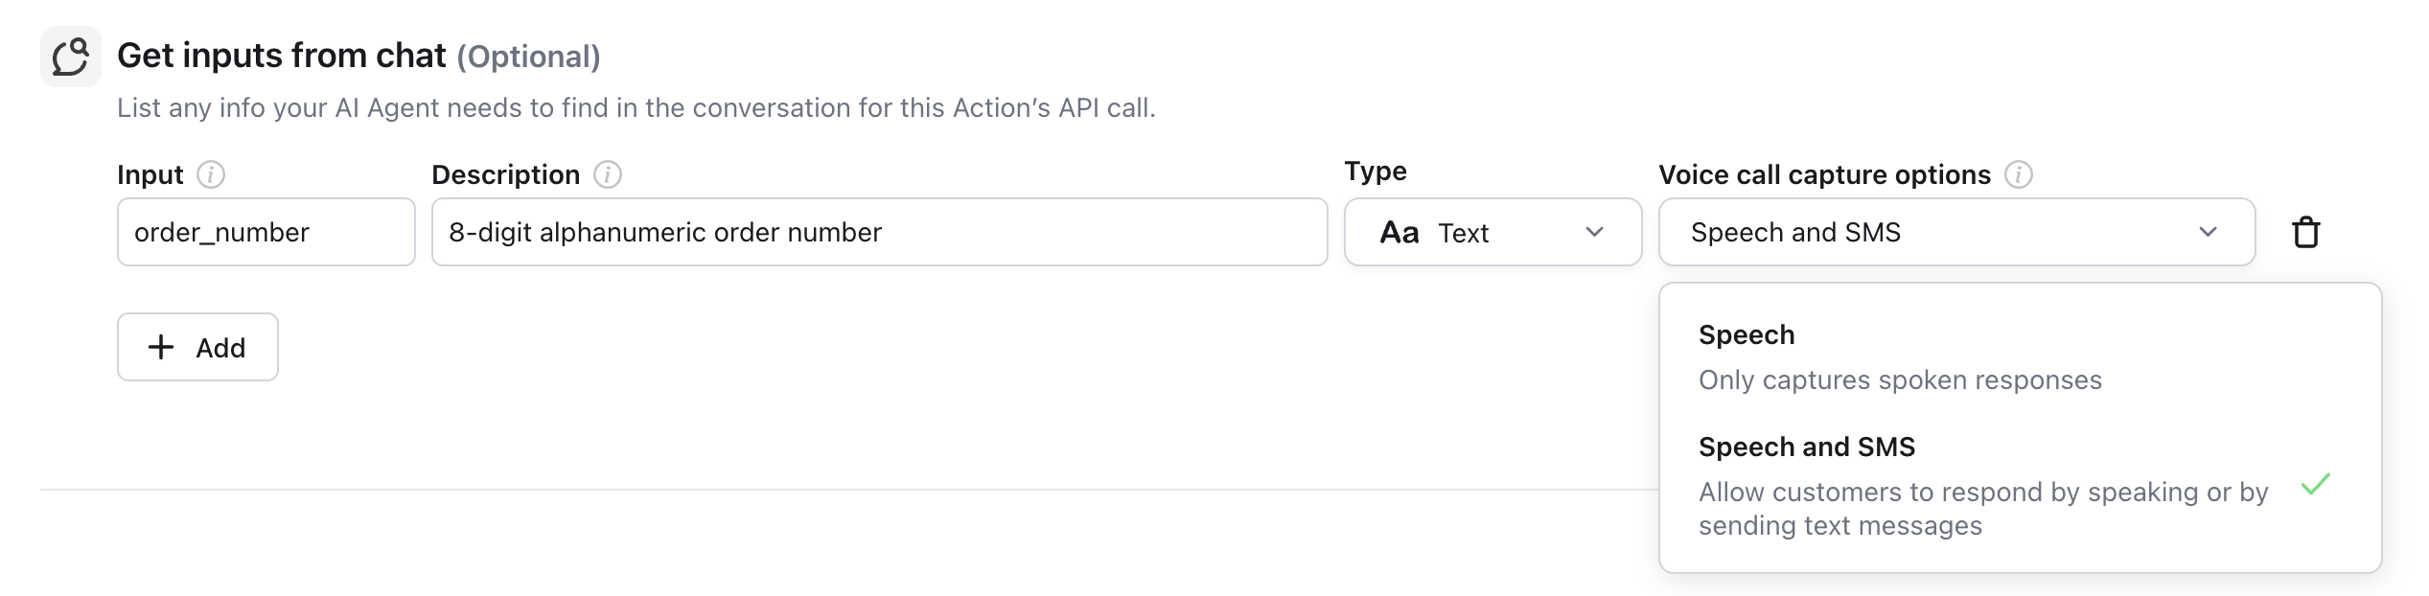The image size is (2429, 596).
Task: Click the Get inputs from chat heading
Action: (x=281, y=57)
